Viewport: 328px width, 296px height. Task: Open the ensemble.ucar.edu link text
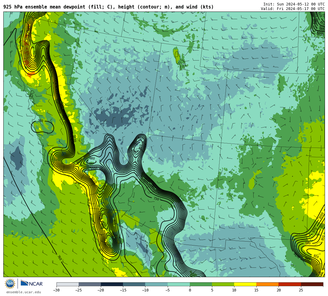tap(24, 292)
